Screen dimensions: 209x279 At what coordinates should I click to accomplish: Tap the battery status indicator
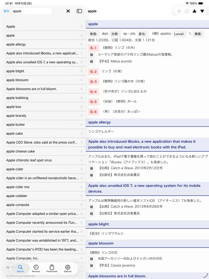[201, 3]
